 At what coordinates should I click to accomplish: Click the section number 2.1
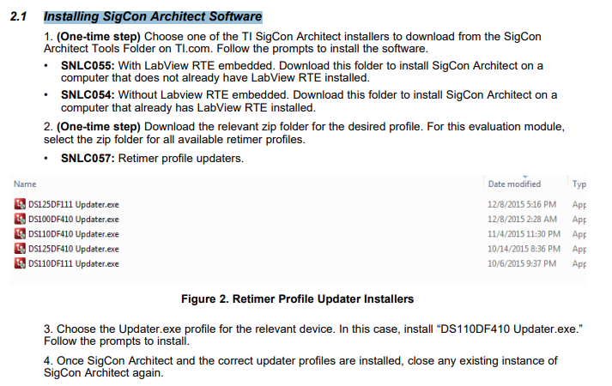(x=18, y=17)
